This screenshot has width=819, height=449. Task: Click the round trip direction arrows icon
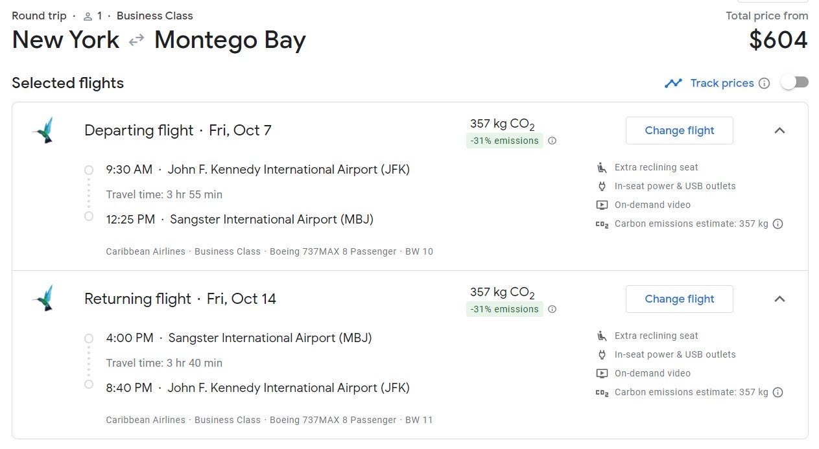pos(136,40)
